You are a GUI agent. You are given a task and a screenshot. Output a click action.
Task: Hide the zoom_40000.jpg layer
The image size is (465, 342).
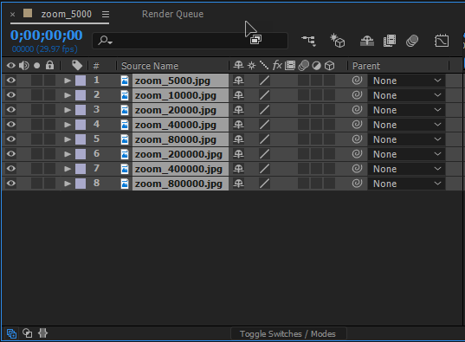[x=11, y=125]
